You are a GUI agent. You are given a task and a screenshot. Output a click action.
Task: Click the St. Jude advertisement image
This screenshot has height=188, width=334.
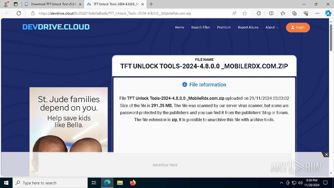click(x=69, y=120)
